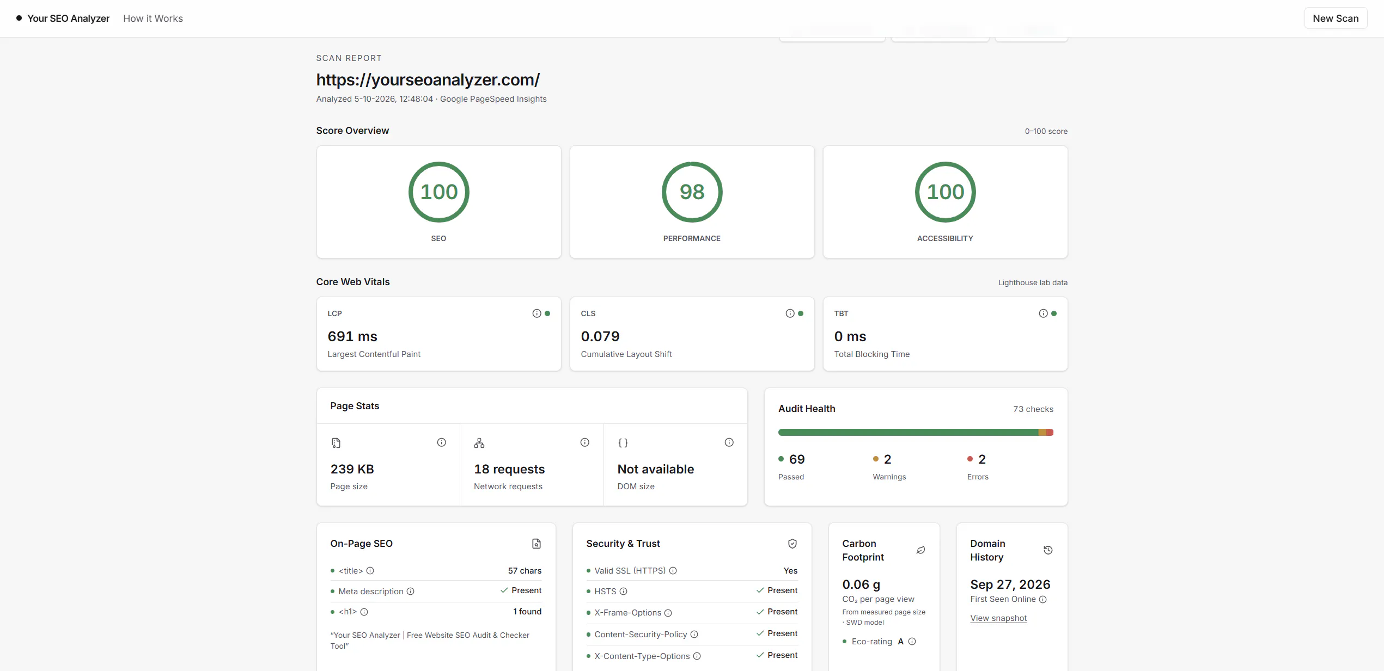Click the 0.079 CLS value
Viewport: 1384px width, 671px height.
(600, 336)
